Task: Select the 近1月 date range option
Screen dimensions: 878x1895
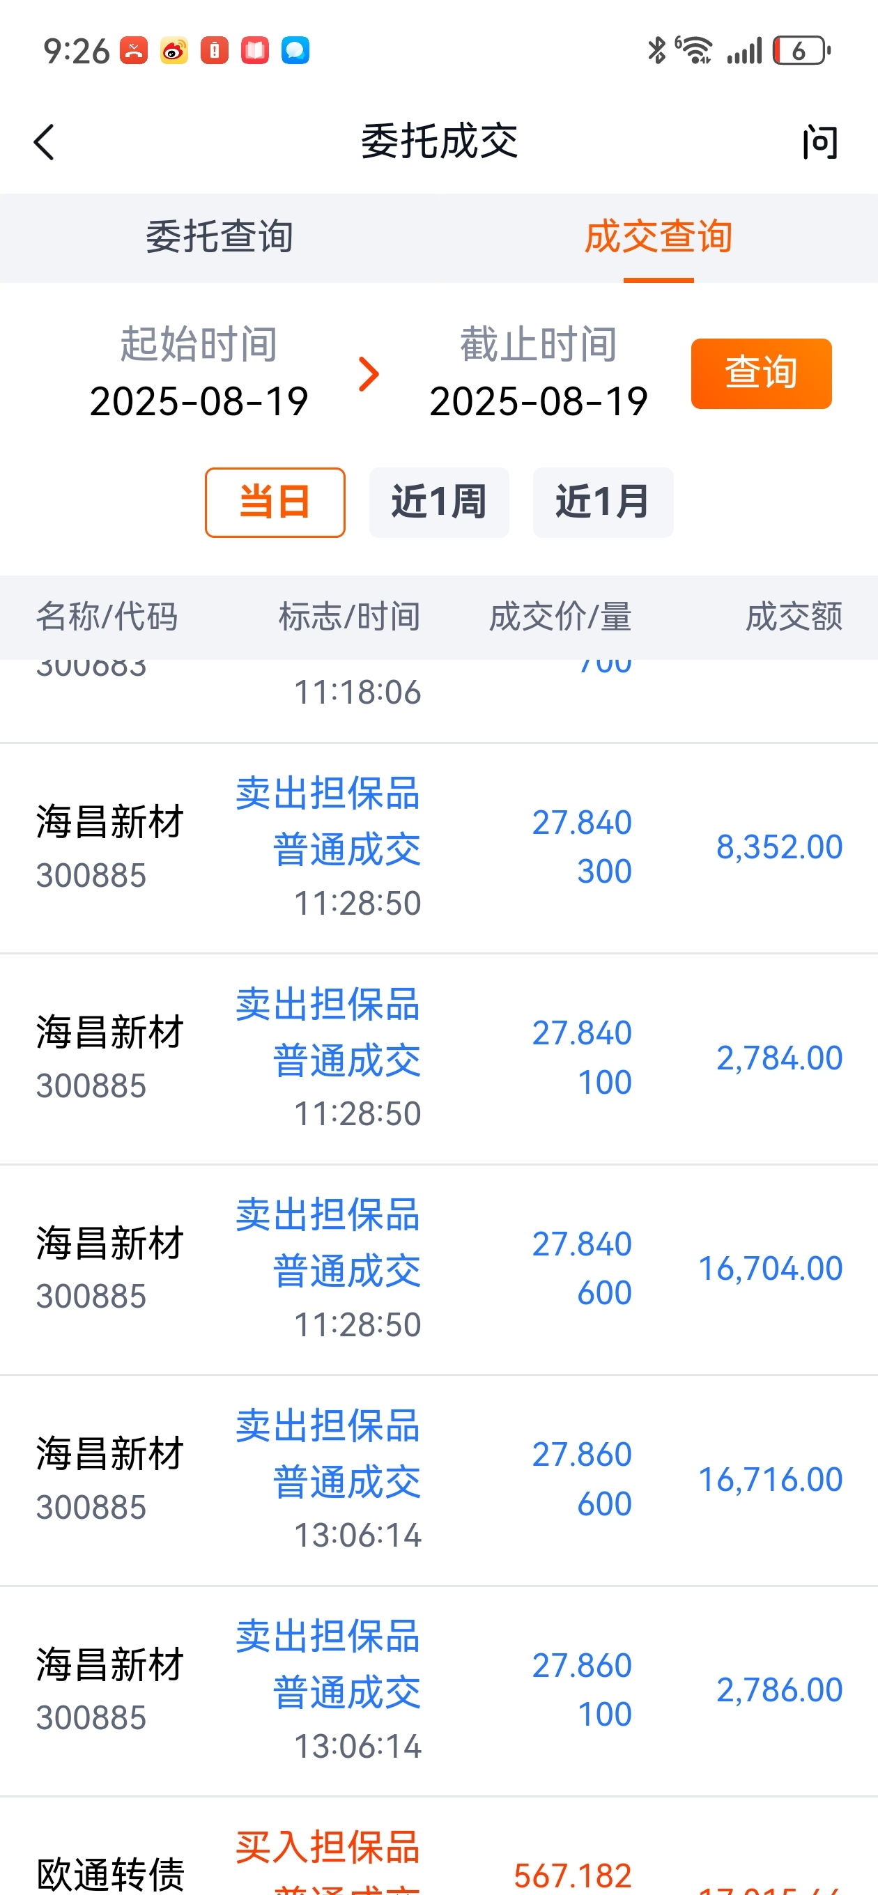Action: click(603, 502)
